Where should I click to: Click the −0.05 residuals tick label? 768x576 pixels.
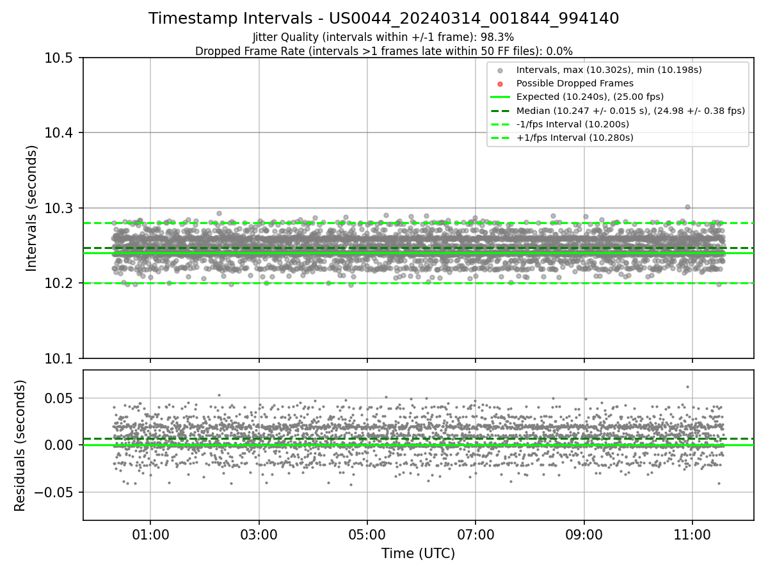(55, 493)
